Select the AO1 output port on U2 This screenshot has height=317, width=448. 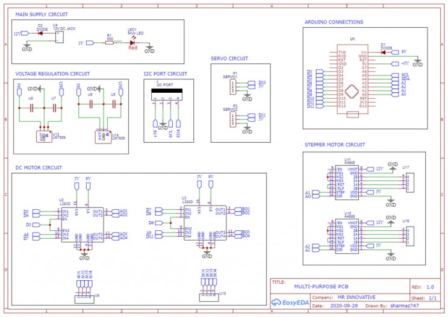pyautogui.click(x=115, y=212)
